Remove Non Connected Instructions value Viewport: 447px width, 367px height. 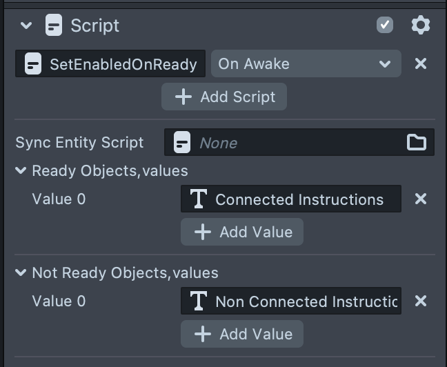click(x=420, y=301)
